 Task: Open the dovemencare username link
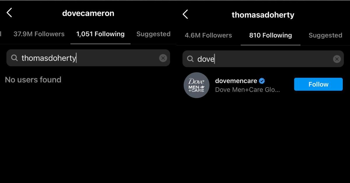pyautogui.click(x=236, y=81)
